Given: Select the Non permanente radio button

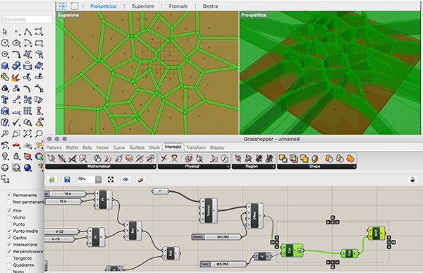Looking at the screenshot, I should (9, 202).
